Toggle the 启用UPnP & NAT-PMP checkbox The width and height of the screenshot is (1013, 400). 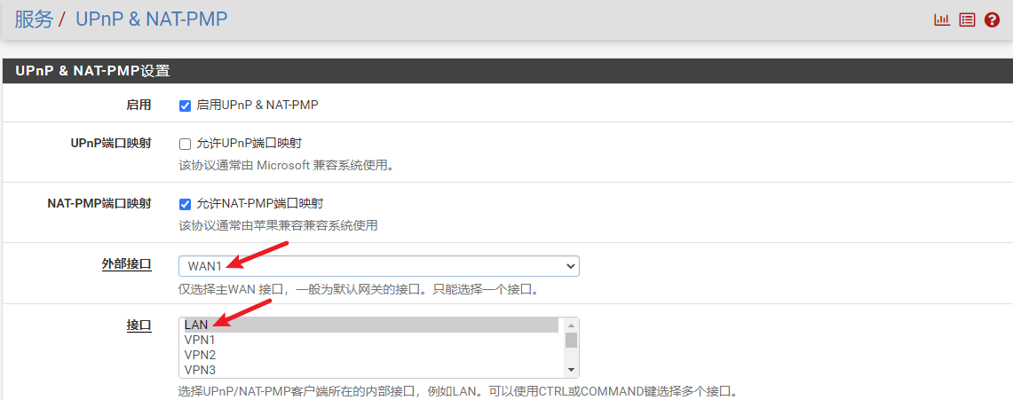point(186,106)
